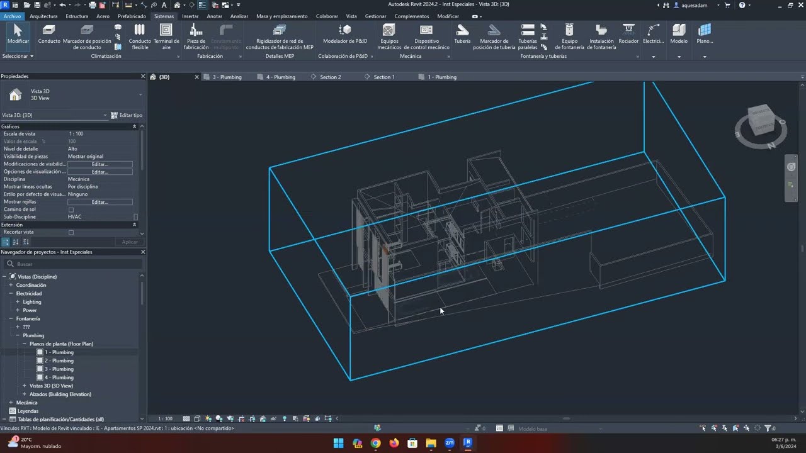Expand the Lighting node
Image resolution: width=806 pixels, height=453 pixels.
(x=18, y=302)
